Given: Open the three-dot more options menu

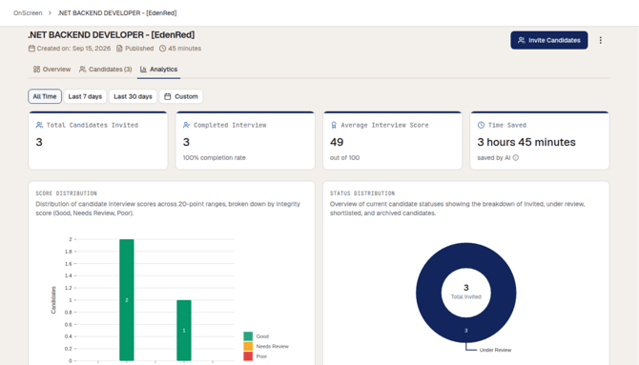Looking at the screenshot, I should click(x=600, y=40).
